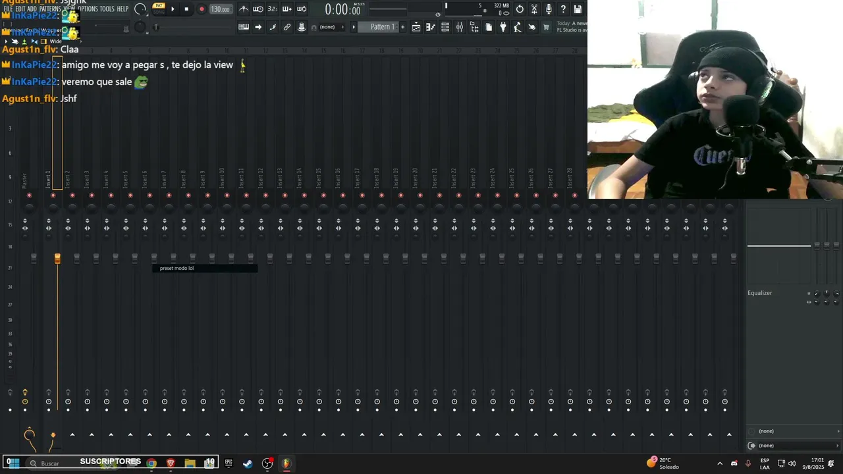
Task: Toggle mute on Insert 4 track
Action: pos(111,196)
